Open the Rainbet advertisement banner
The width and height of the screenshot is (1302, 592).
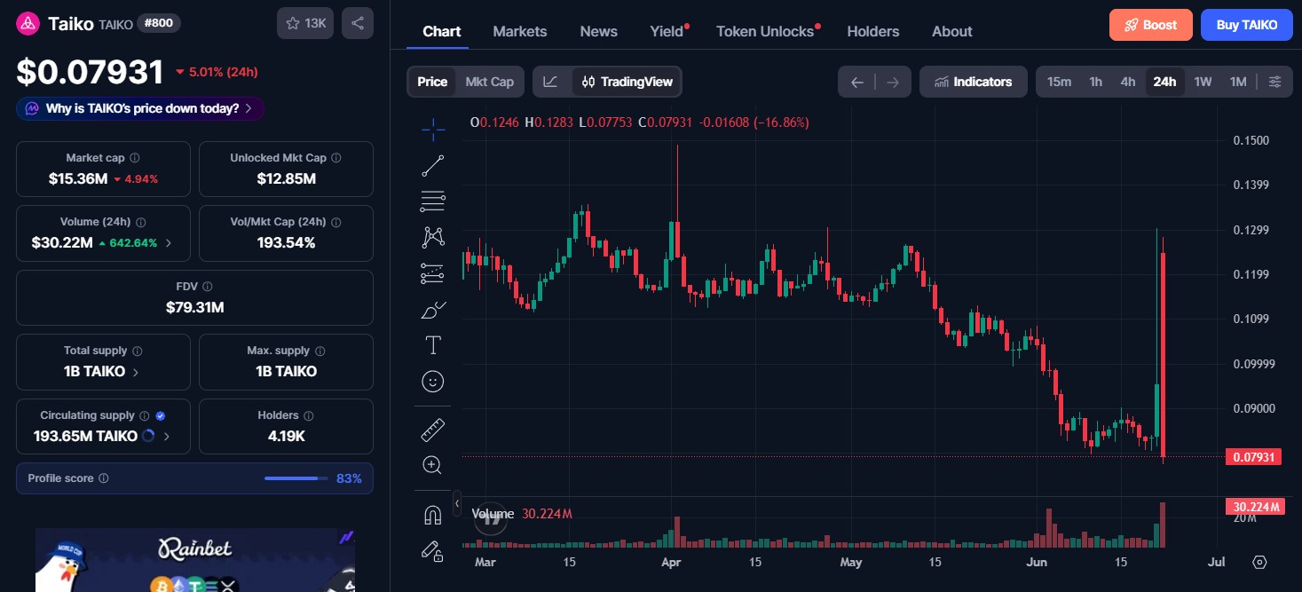click(195, 560)
